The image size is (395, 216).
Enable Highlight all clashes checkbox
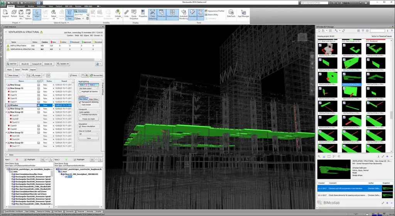point(80,92)
